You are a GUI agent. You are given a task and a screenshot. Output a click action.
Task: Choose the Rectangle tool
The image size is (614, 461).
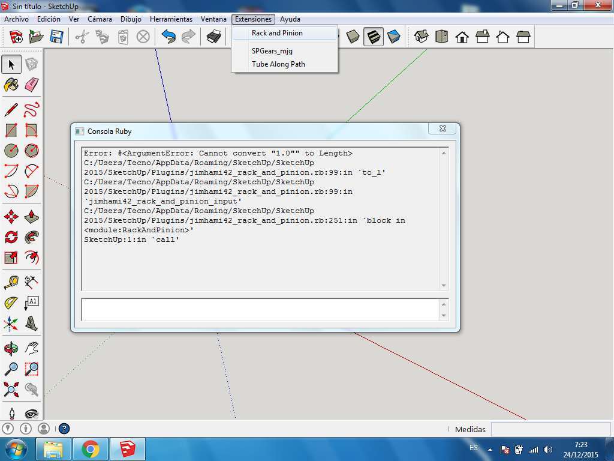[x=11, y=130]
